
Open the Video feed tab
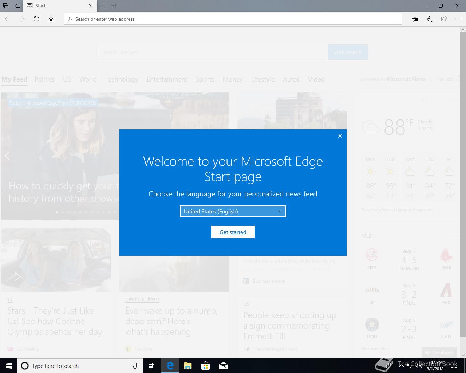pos(316,79)
